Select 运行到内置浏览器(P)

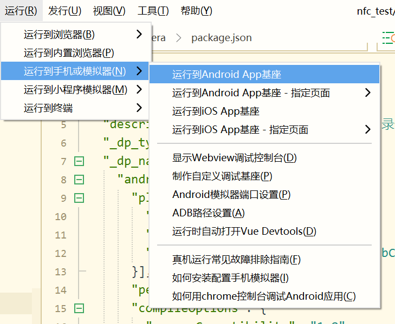coord(69,53)
